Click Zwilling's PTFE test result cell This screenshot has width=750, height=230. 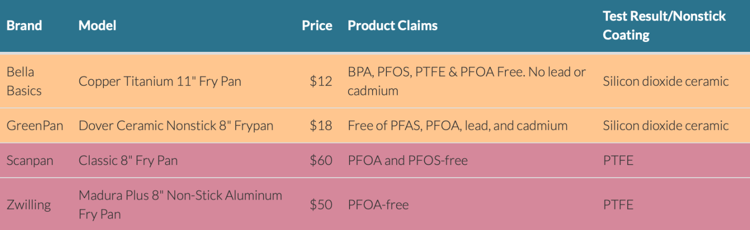click(618, 204)
